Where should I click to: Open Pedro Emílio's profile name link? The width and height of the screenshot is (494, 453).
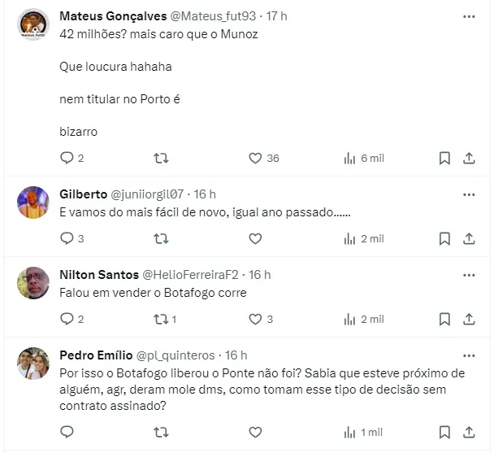click(x=93, y=355)
